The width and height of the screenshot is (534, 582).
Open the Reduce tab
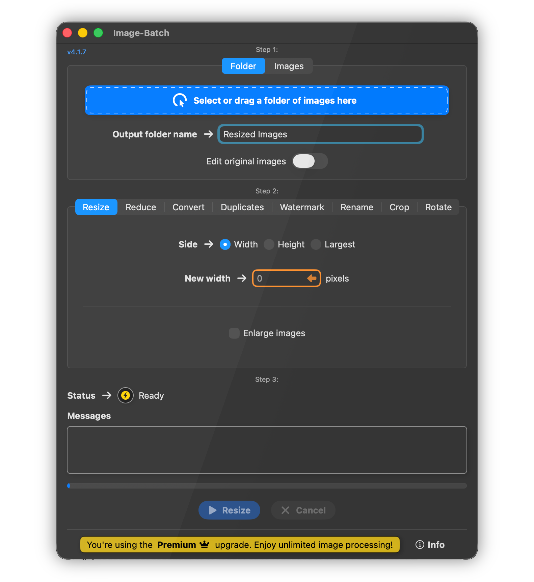pyautogui.click(x=141, y=207)
